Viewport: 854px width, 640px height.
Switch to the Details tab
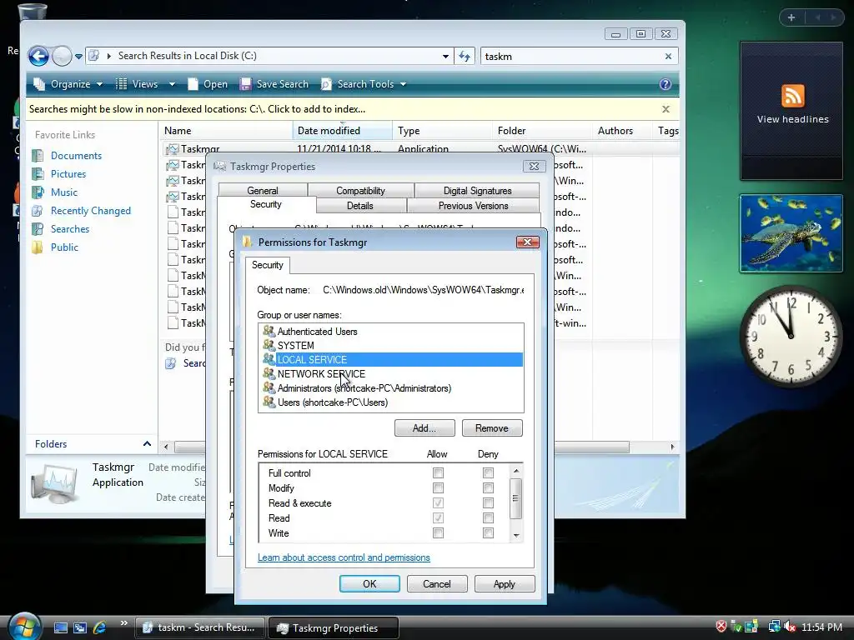point(360,206)
